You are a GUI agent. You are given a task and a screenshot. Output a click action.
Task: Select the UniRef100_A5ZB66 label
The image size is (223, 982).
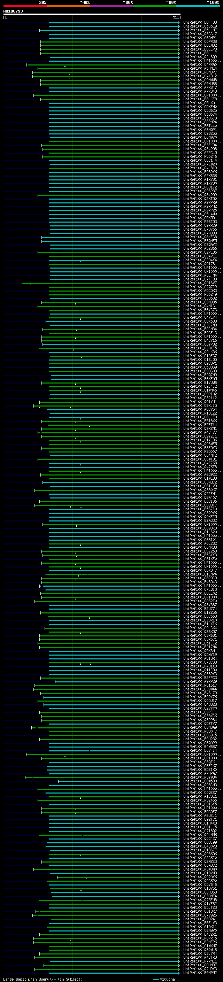point(200,249)
